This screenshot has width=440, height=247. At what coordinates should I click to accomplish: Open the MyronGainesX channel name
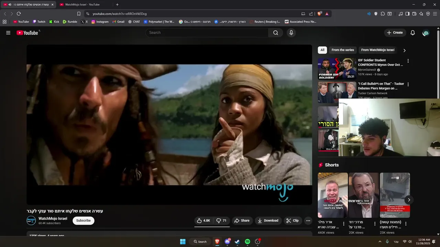[367, 70]
